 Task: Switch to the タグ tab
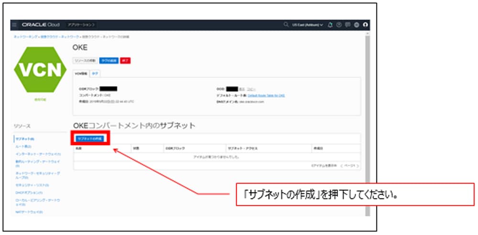[x=95, y=74]
